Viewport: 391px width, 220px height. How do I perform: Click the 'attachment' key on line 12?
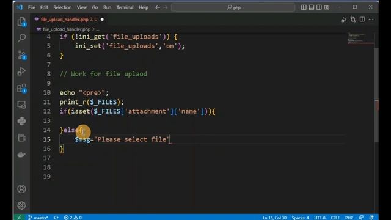coord(147,111)
